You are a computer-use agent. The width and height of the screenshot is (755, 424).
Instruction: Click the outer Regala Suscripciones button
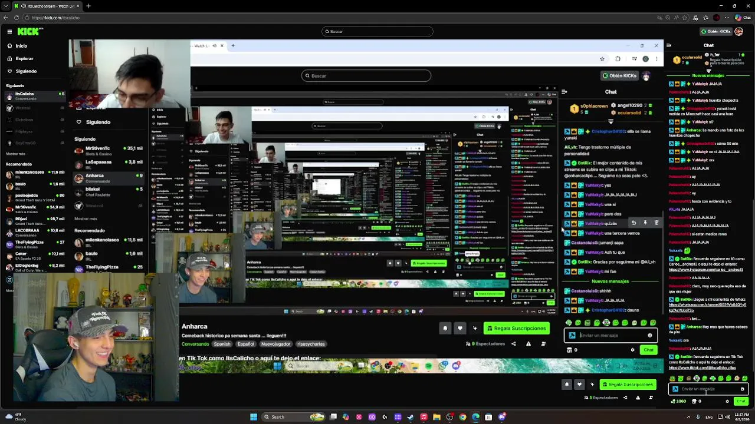[x=627, y=385]
